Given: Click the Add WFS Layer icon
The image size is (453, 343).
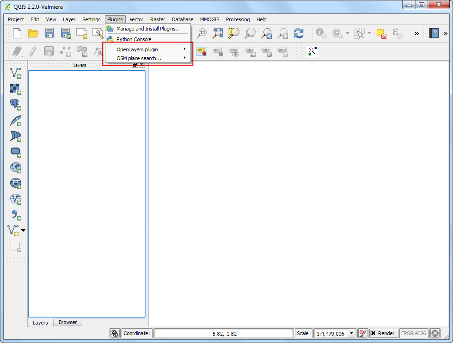Looking at the screenshot, I should pyautogui.click(x=16, y=199).
